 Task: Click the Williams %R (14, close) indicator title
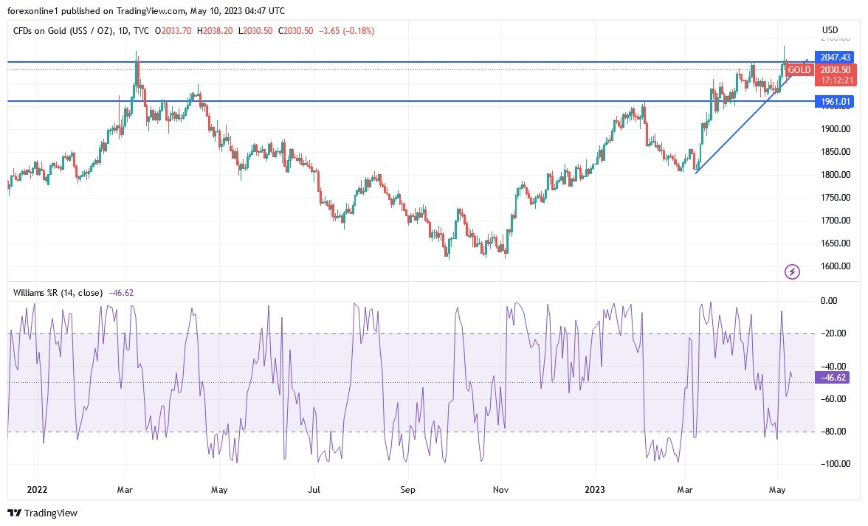58,293
